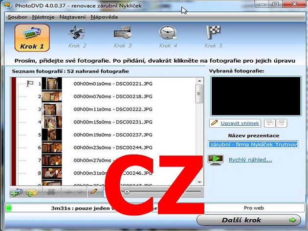
Task: Click the Další krok button
Action: coord(249,220)
